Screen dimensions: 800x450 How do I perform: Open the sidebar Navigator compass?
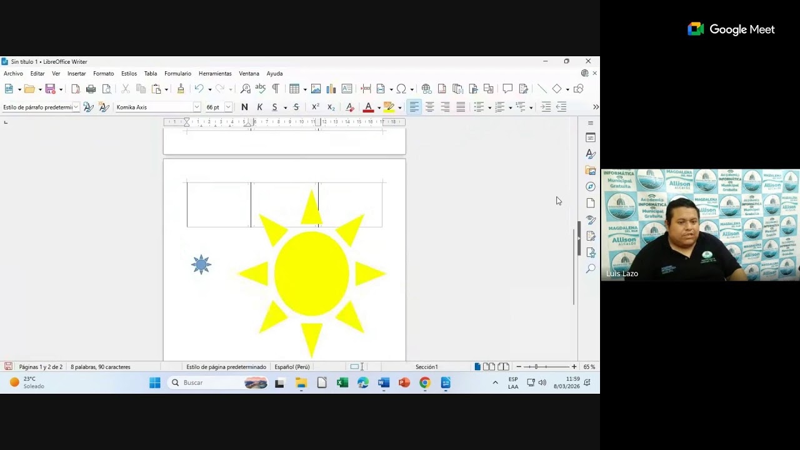tap(591, 186)
